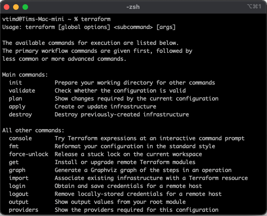Image resolution: width=267 pixels, height=216 pixels.
Task: Click the ⌥⌘1 shortcut indicator
Action: [x=254, y=7]
